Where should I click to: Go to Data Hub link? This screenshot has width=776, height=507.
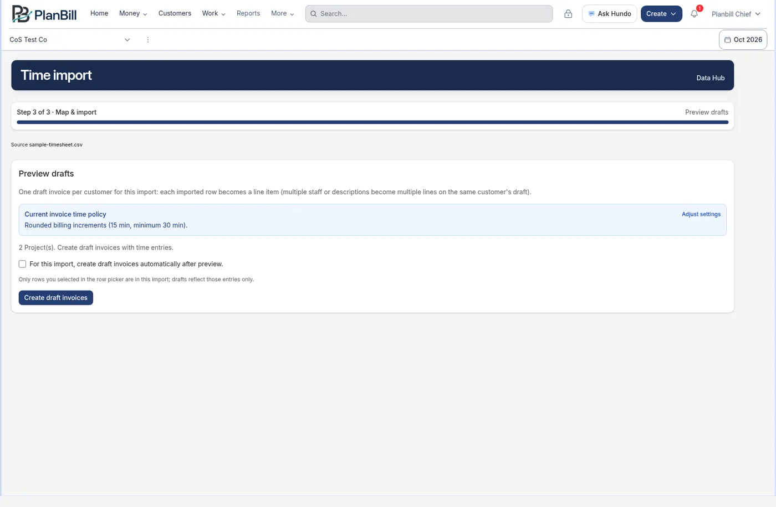pos(711,78)
